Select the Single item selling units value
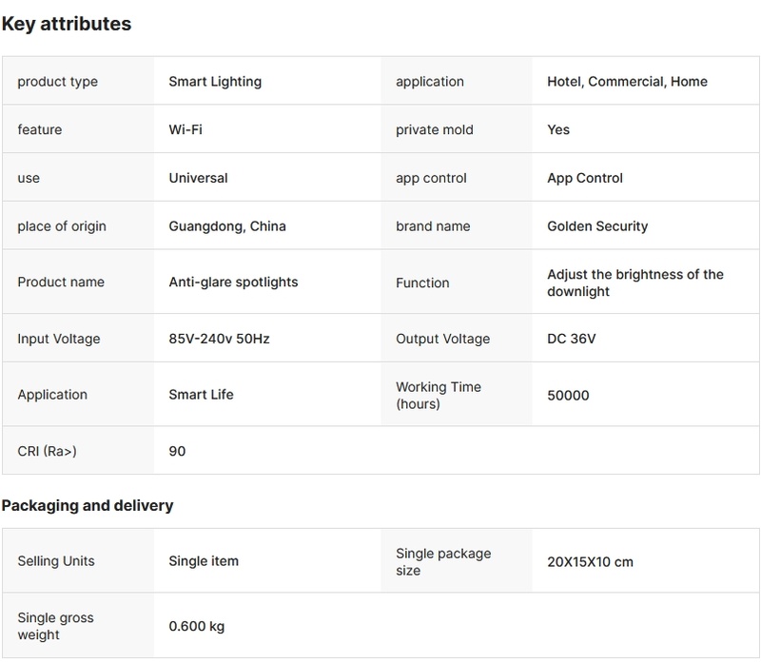 [x=204, y=561]
